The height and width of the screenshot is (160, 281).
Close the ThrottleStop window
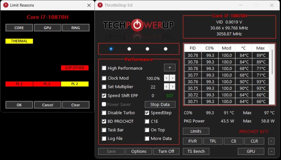[272, 5]
